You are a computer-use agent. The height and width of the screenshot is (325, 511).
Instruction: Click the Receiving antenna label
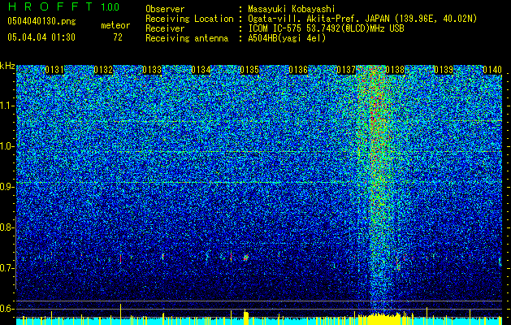[x=187, y=38]
